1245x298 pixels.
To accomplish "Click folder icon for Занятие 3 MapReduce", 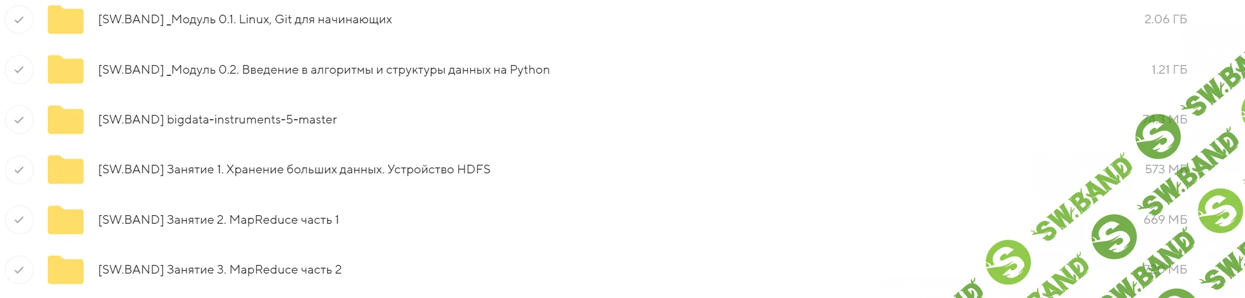I will (x=65, y=270).
